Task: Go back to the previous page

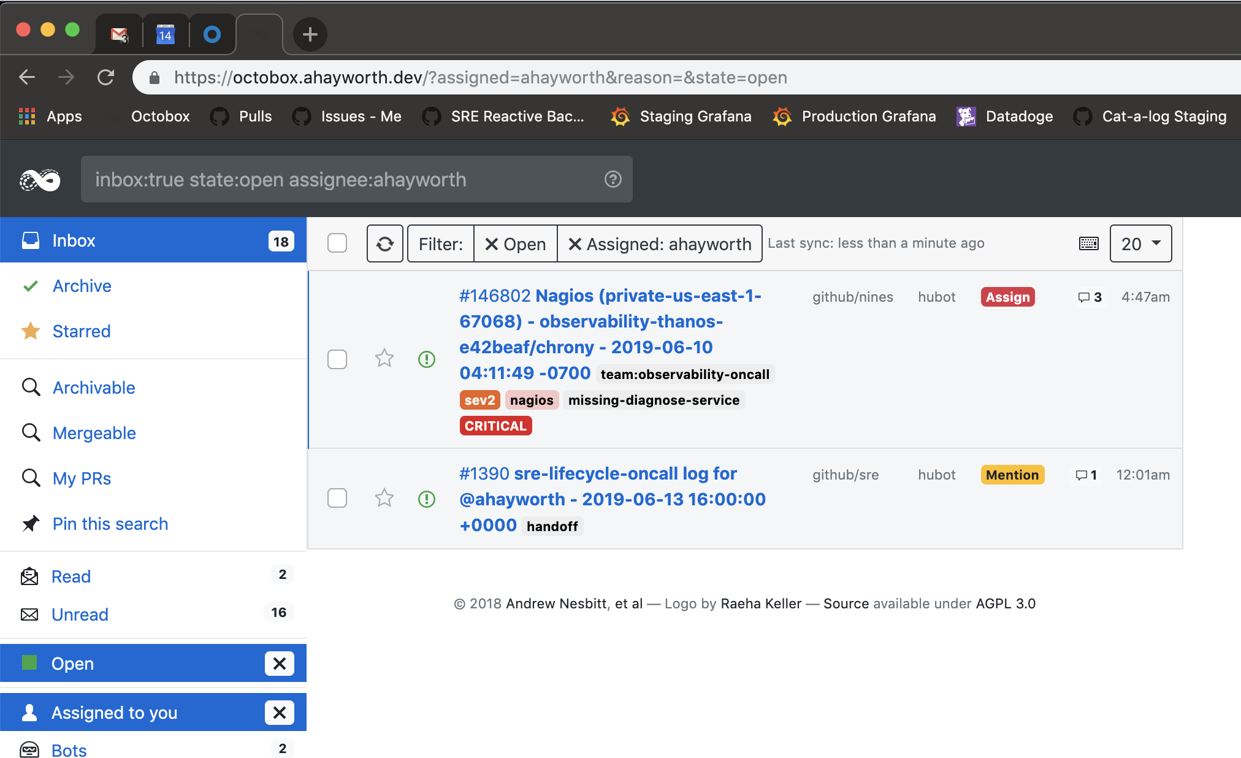Action: pyautogui.click(x=27, y=77)
